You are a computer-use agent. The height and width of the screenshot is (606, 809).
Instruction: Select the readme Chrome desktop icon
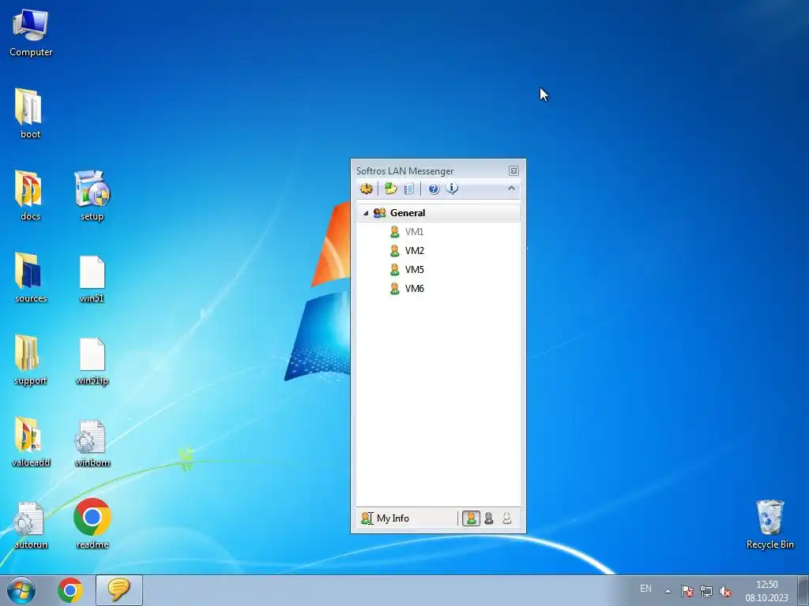[92, 524]
